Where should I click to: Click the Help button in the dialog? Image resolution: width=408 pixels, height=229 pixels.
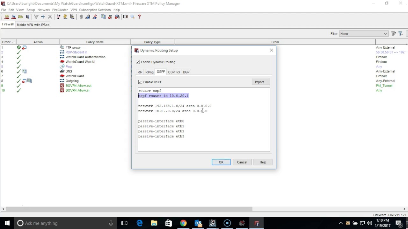pyautogui.click(x=263, y=162)
